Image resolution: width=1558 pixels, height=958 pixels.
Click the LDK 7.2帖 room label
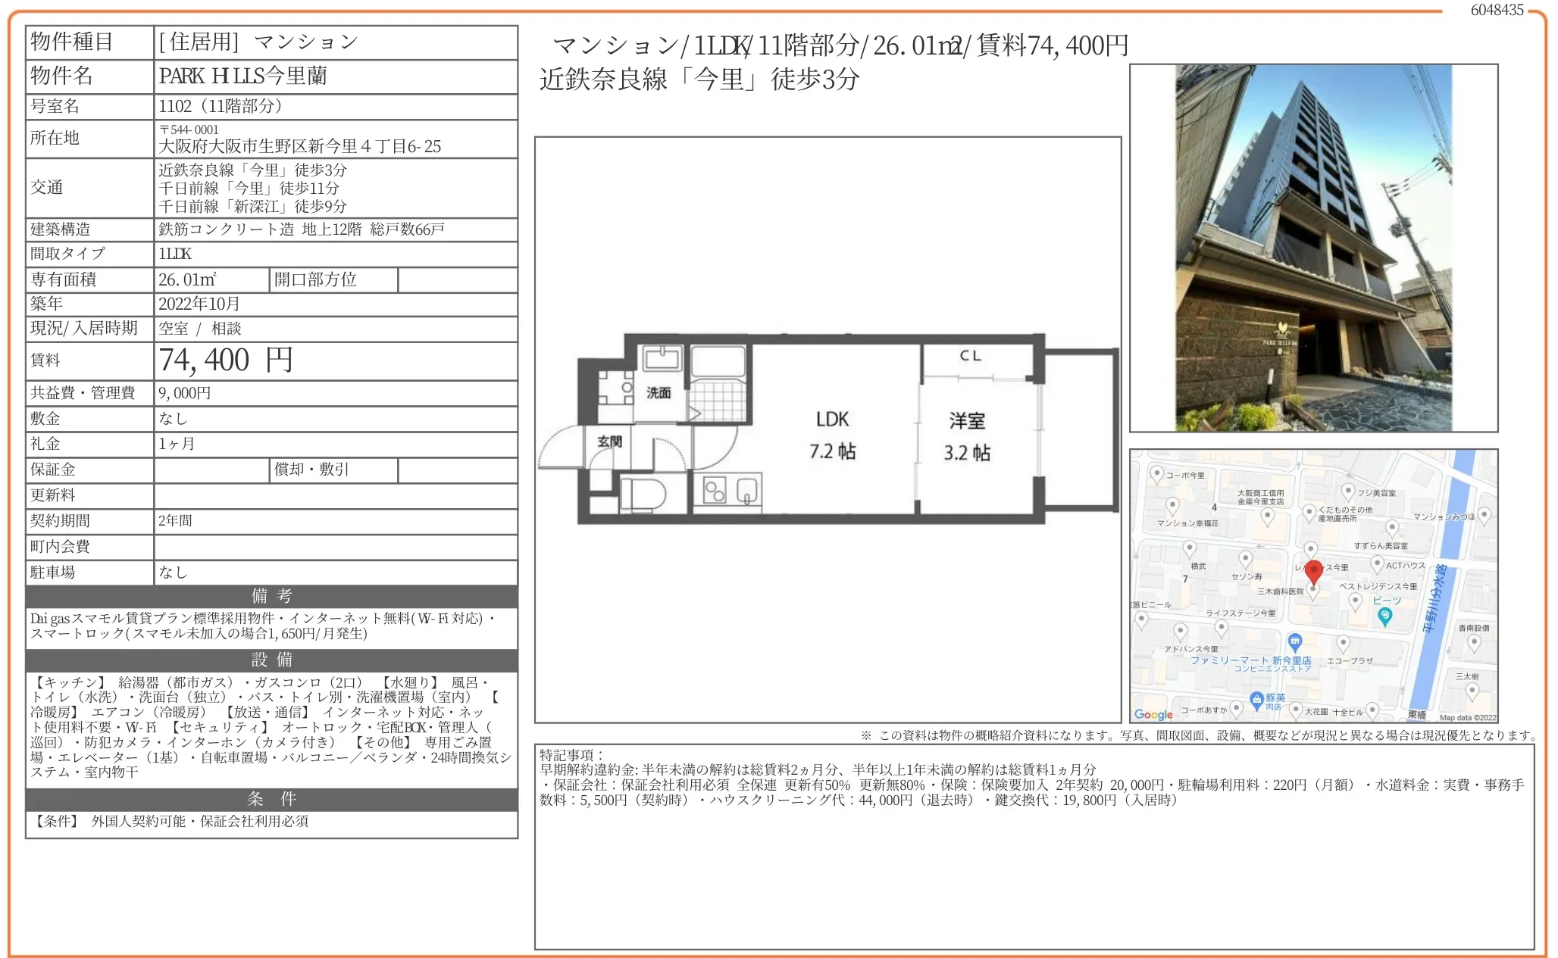click(832, 435)
